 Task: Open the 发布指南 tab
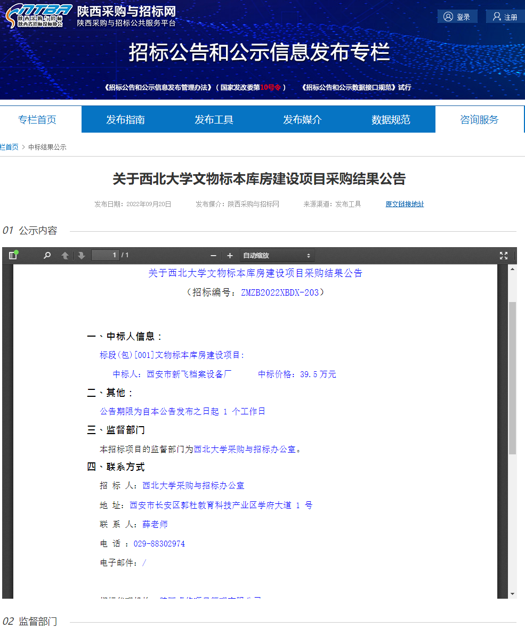pos(125,120)
